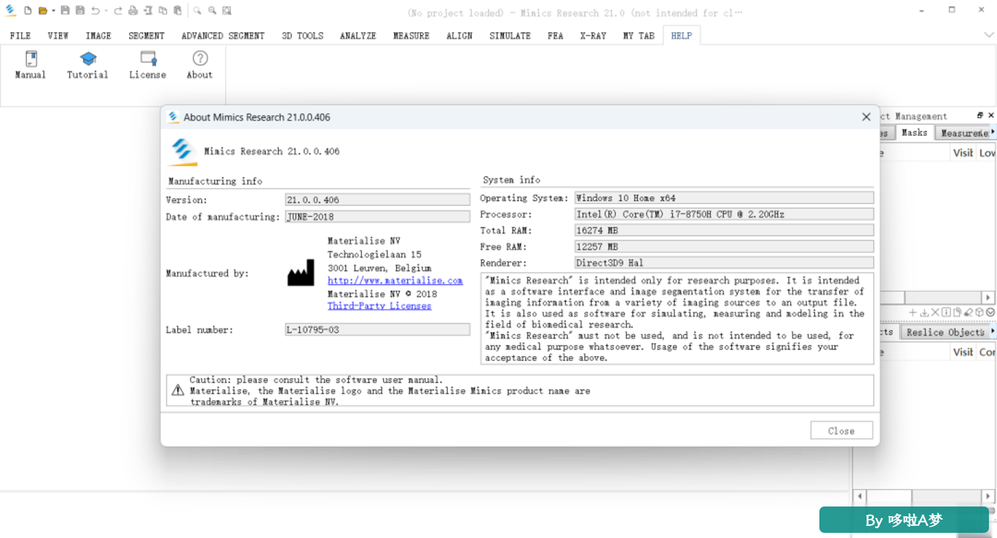This screenshot has height=538, width=997.
Task: Open the Manual from the Help ribbon
Action: pos(30,65)
